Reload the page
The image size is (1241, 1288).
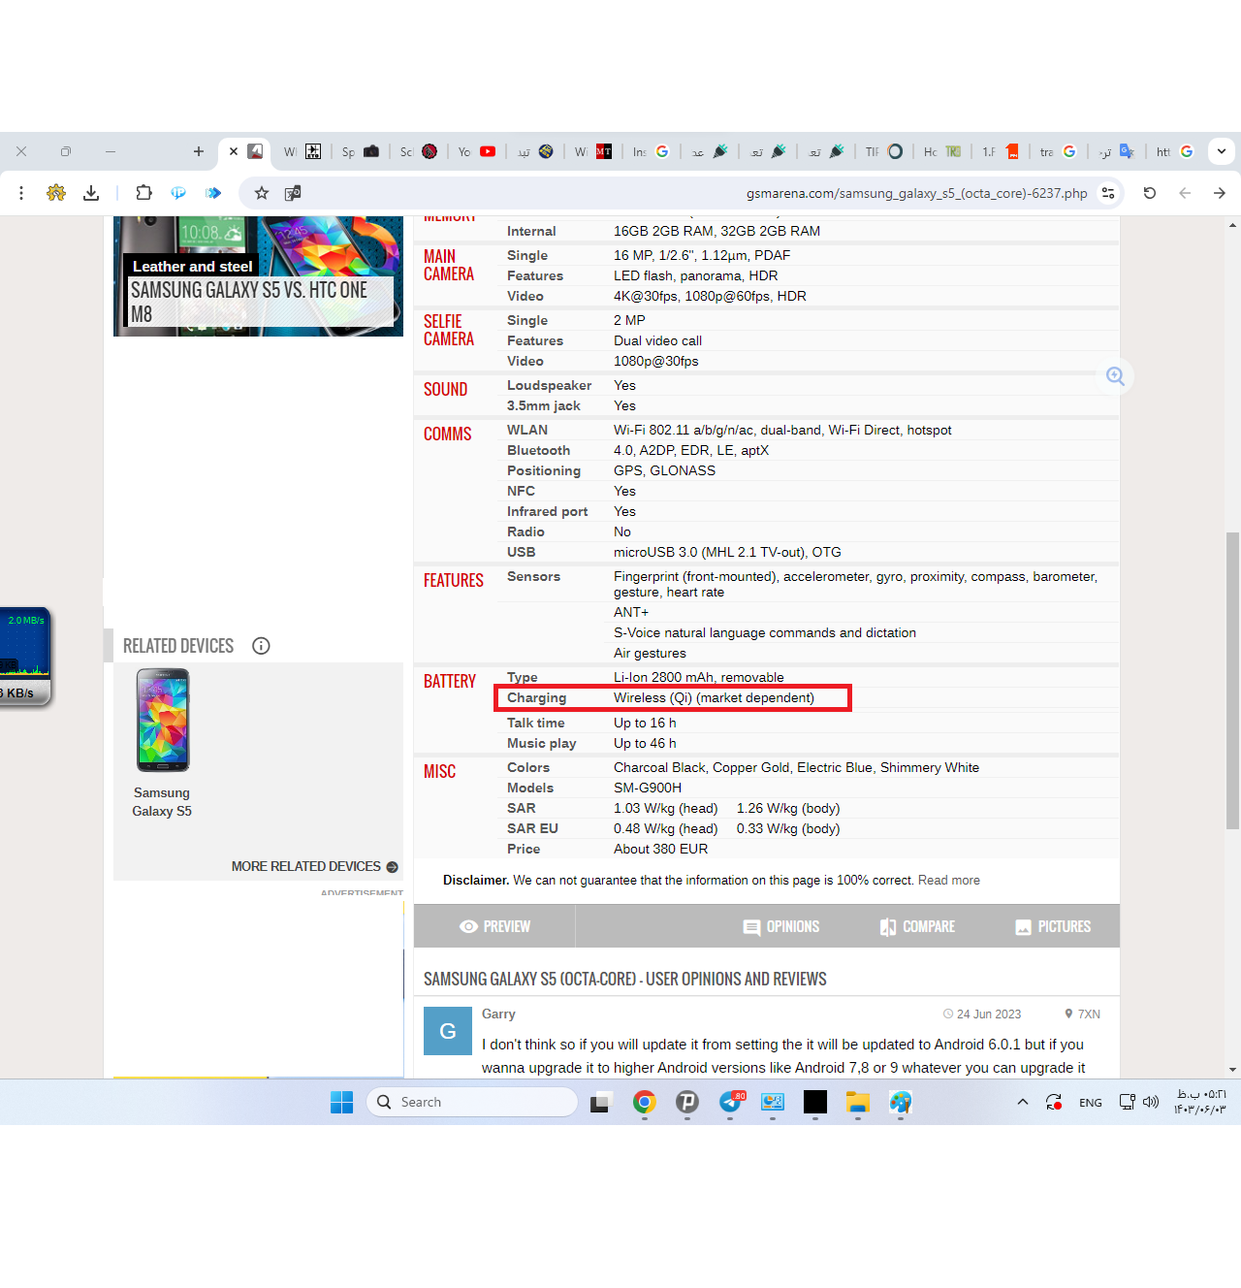[x=1150, y=193]
